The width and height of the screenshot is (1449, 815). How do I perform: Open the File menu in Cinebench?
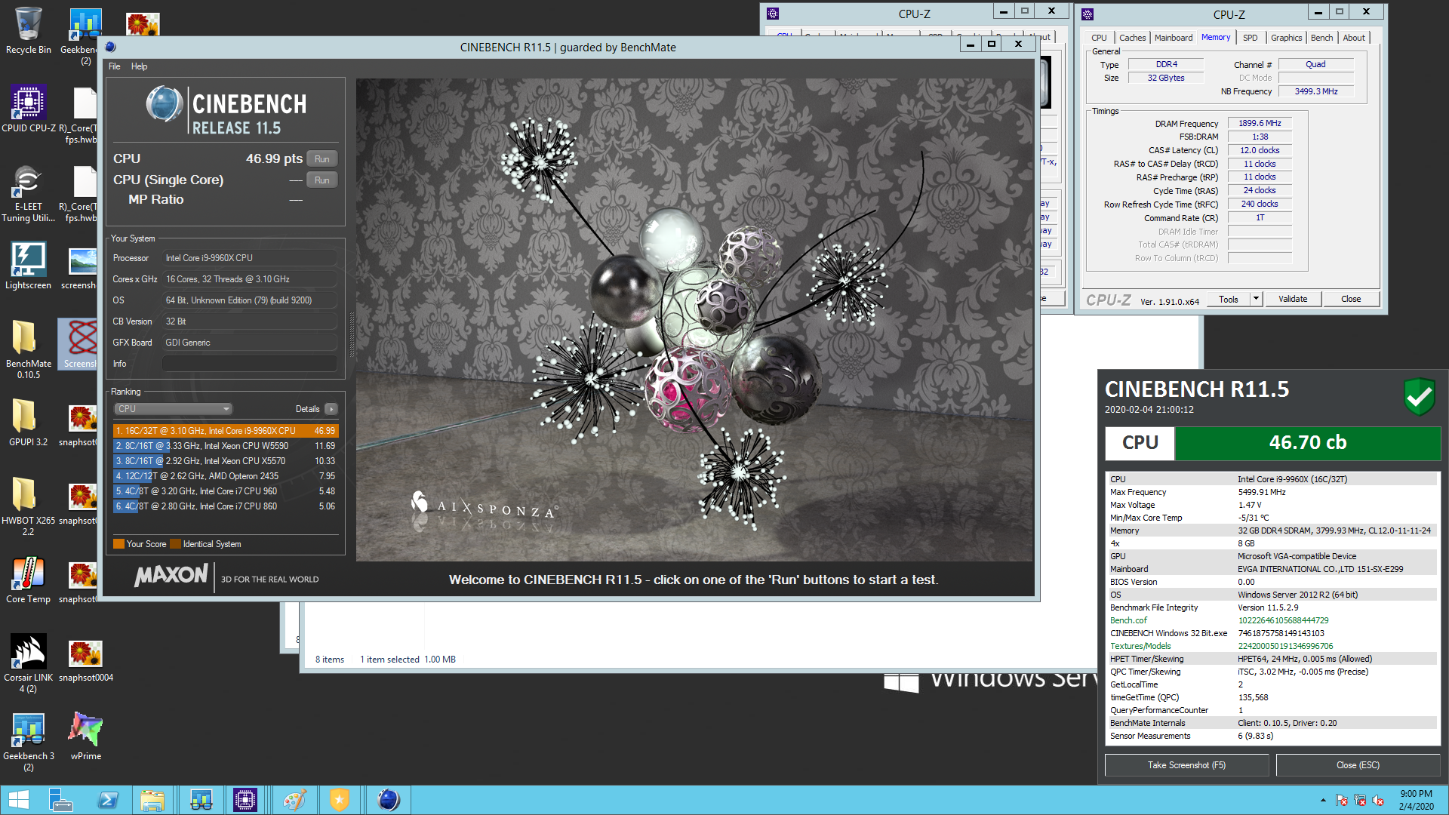115,66
